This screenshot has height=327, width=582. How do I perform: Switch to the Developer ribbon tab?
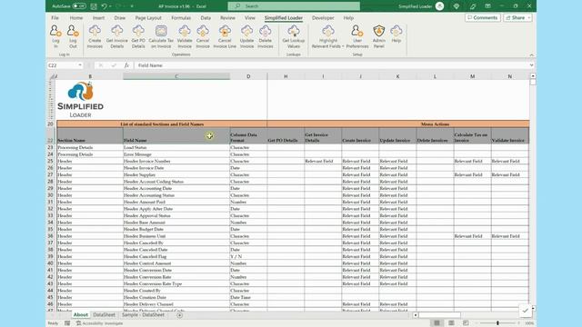point(323,18)
